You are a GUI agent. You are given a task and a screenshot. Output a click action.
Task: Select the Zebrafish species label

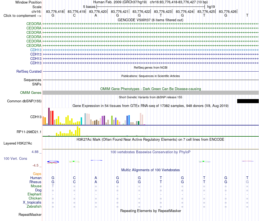click(34, 206)
